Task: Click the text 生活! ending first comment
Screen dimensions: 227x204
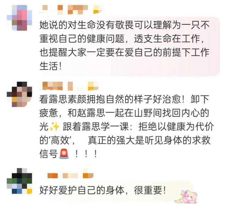Action: (x=50, y=66)
